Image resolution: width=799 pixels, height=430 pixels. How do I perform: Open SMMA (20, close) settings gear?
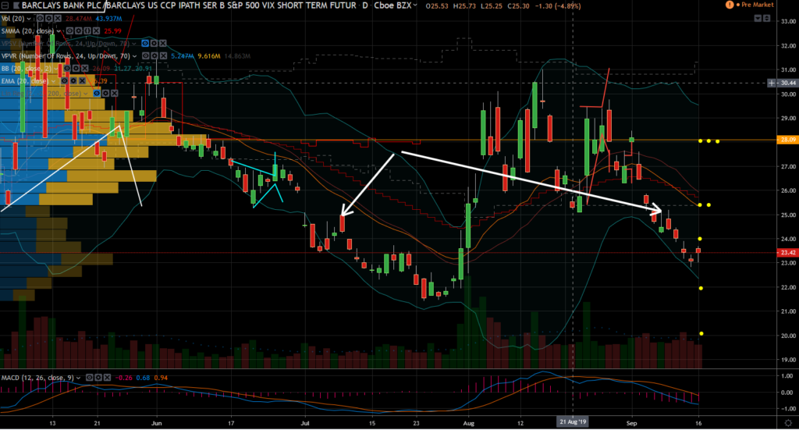[79, 31]
